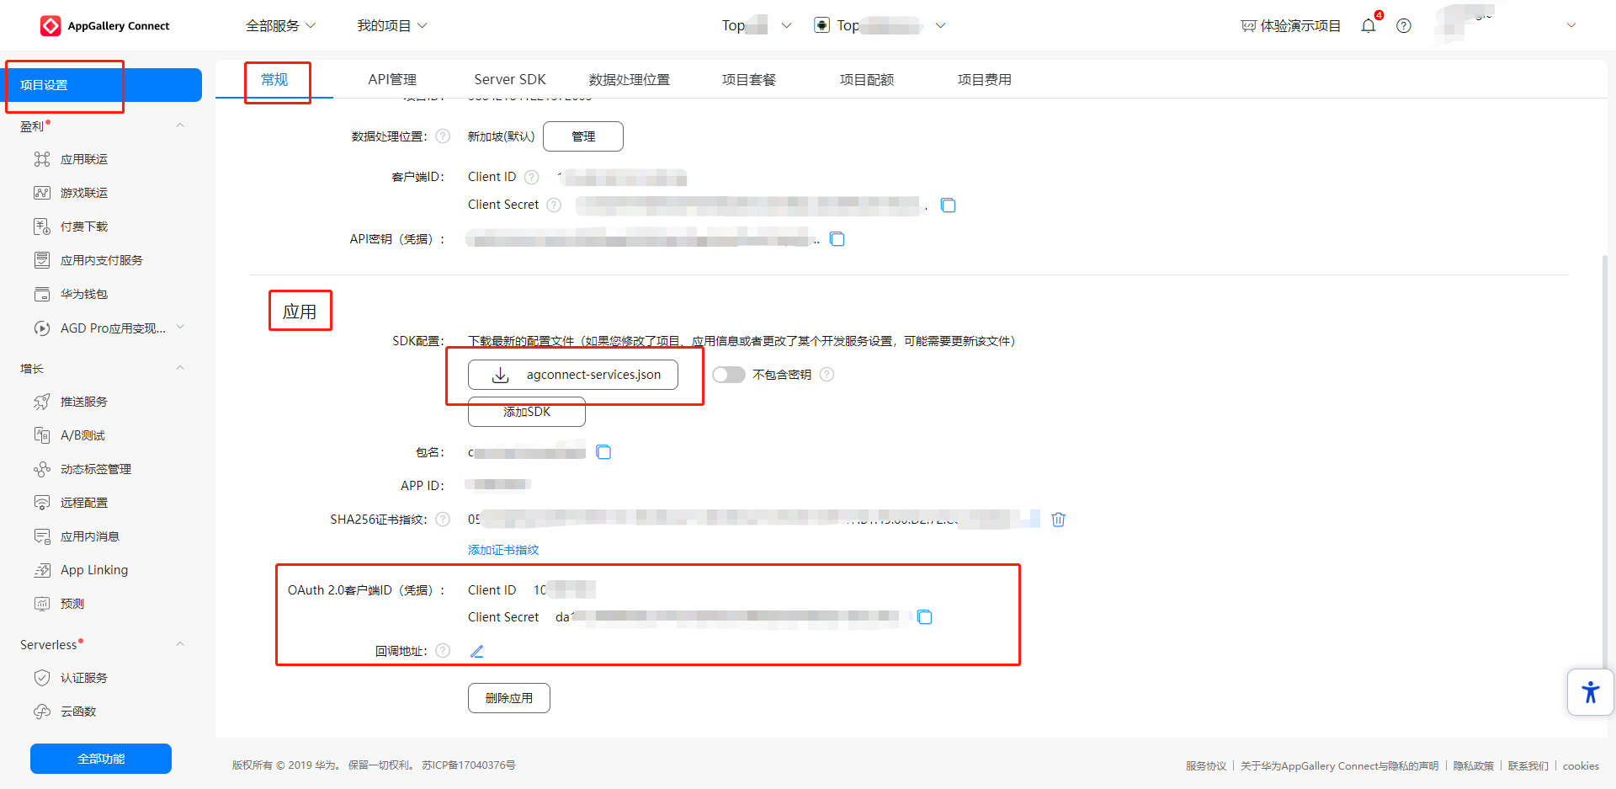
Task: Copy the API密钥 value
Action: coord(837,239)
